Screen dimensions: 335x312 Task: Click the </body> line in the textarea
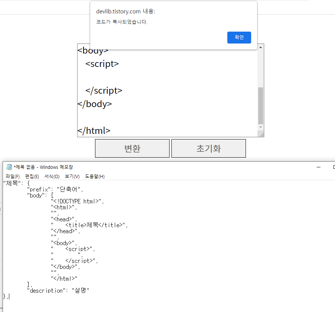(x=95, y=104)
